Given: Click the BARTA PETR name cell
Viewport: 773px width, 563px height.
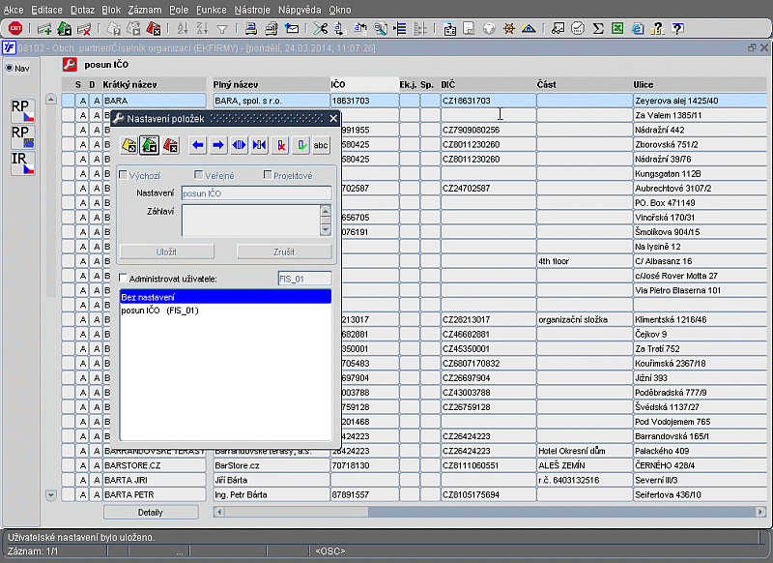Looking at the screenshot, I should click(155, 494).
